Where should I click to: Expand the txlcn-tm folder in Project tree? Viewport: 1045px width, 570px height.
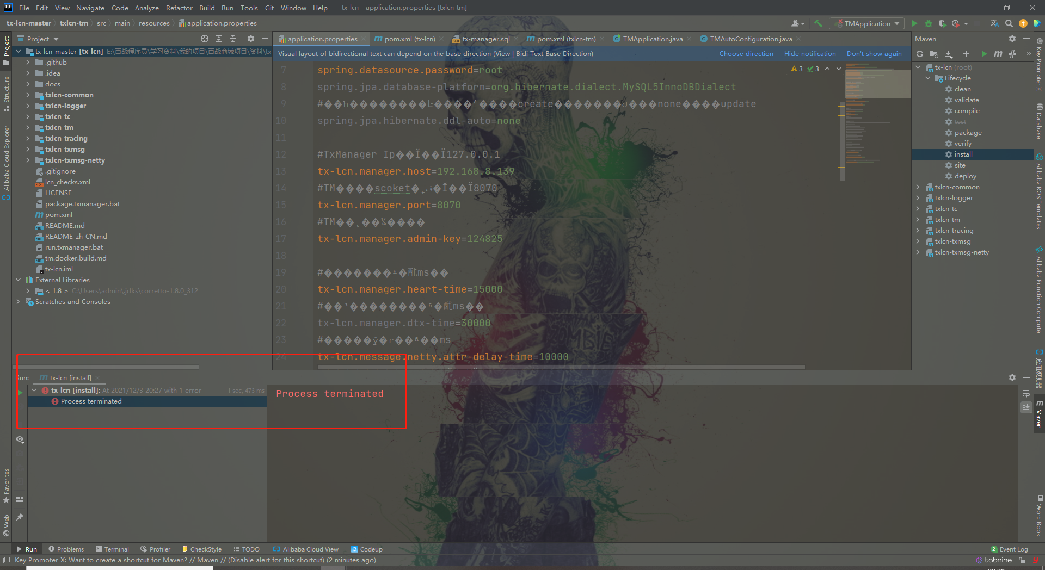(28, 127)
